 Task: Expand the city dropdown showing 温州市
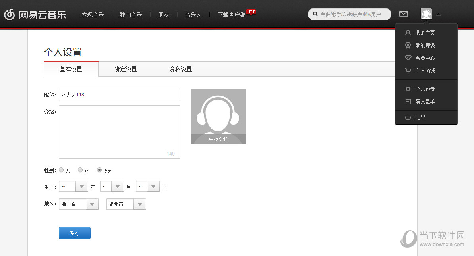(x=139, y=204)
